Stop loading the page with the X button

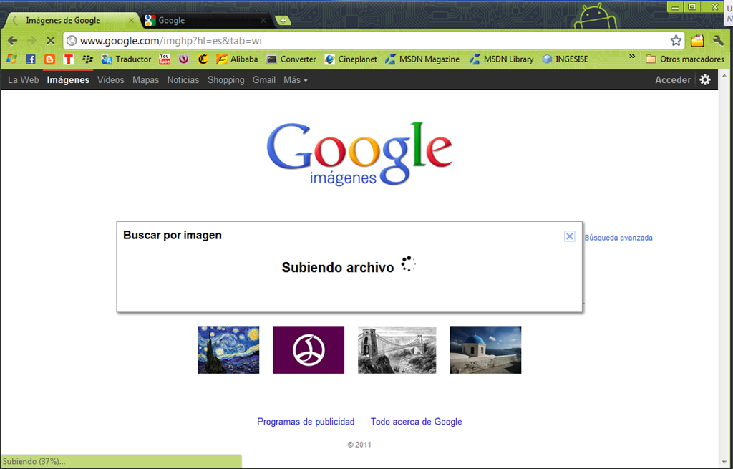(51, 41)
